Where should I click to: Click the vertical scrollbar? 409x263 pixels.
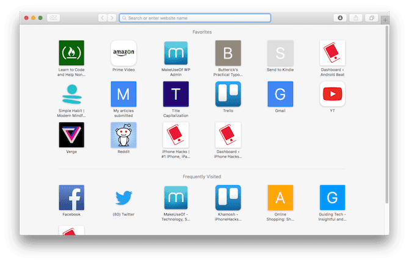[387, 114]
